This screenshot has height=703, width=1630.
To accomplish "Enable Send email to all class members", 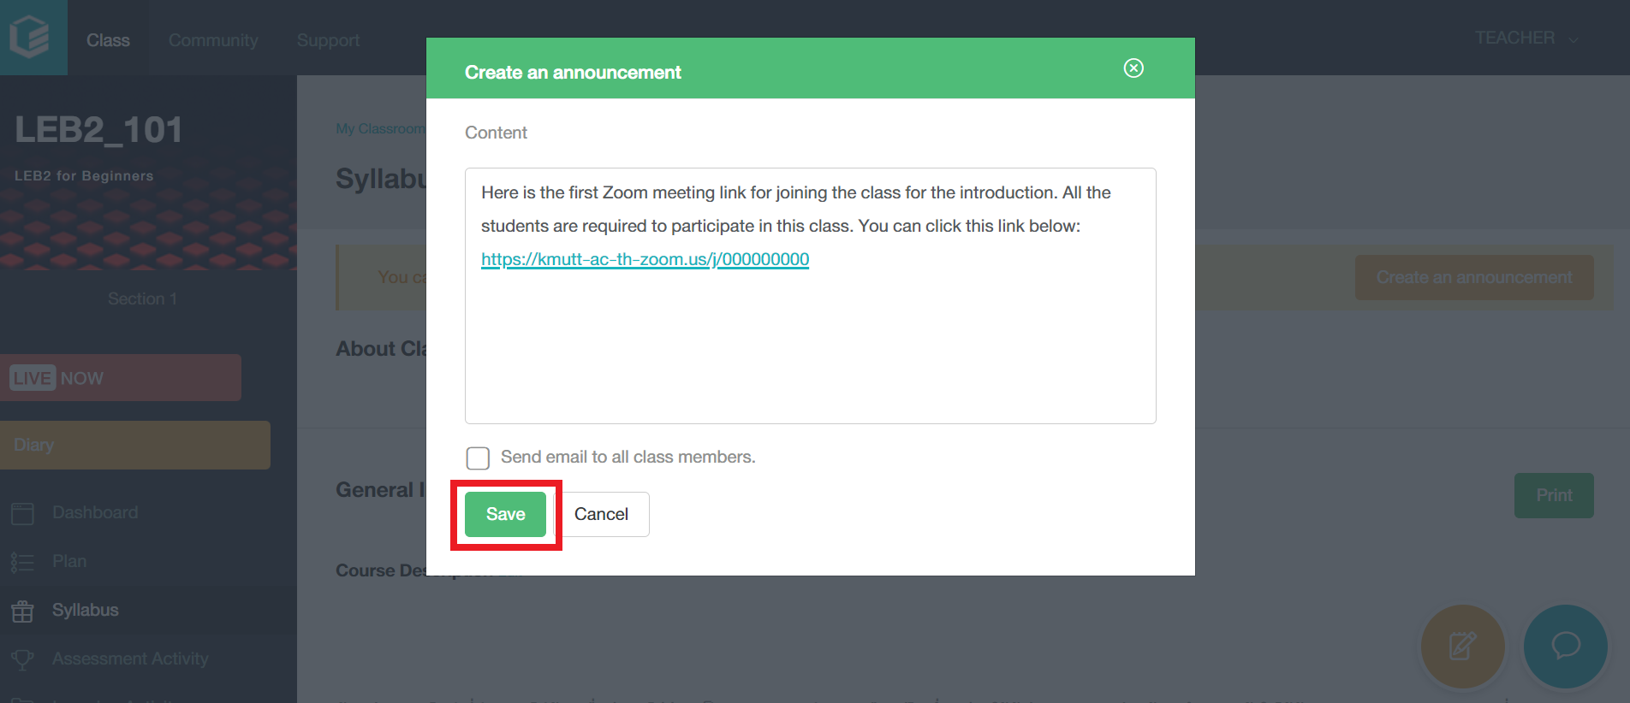I will 478,458.
